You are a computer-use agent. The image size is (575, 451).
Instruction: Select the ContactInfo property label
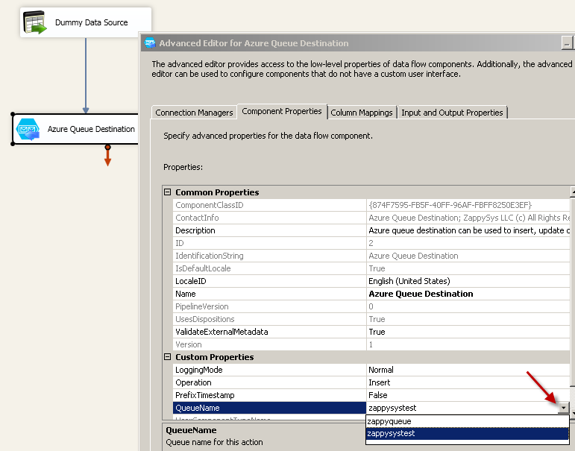[197, 218]
